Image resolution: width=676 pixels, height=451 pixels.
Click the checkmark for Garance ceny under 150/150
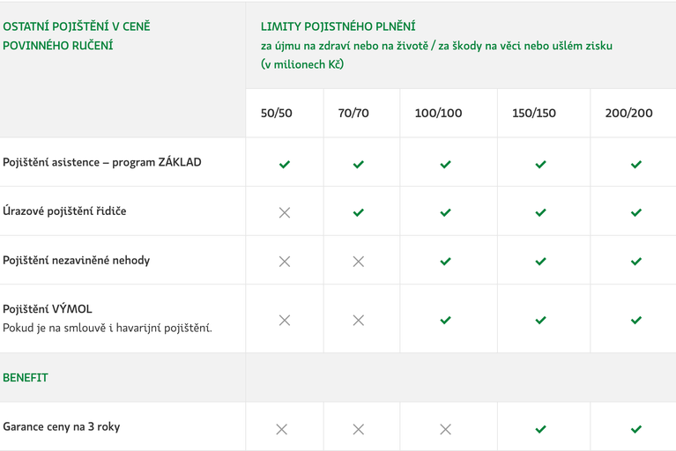point(540,429)
